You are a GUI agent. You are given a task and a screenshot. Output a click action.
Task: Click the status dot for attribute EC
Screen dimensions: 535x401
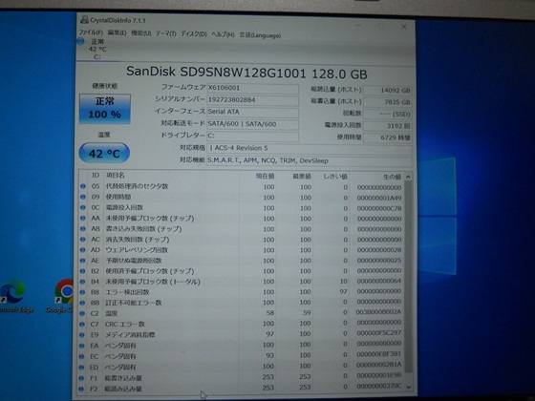[x=81, y=357]
